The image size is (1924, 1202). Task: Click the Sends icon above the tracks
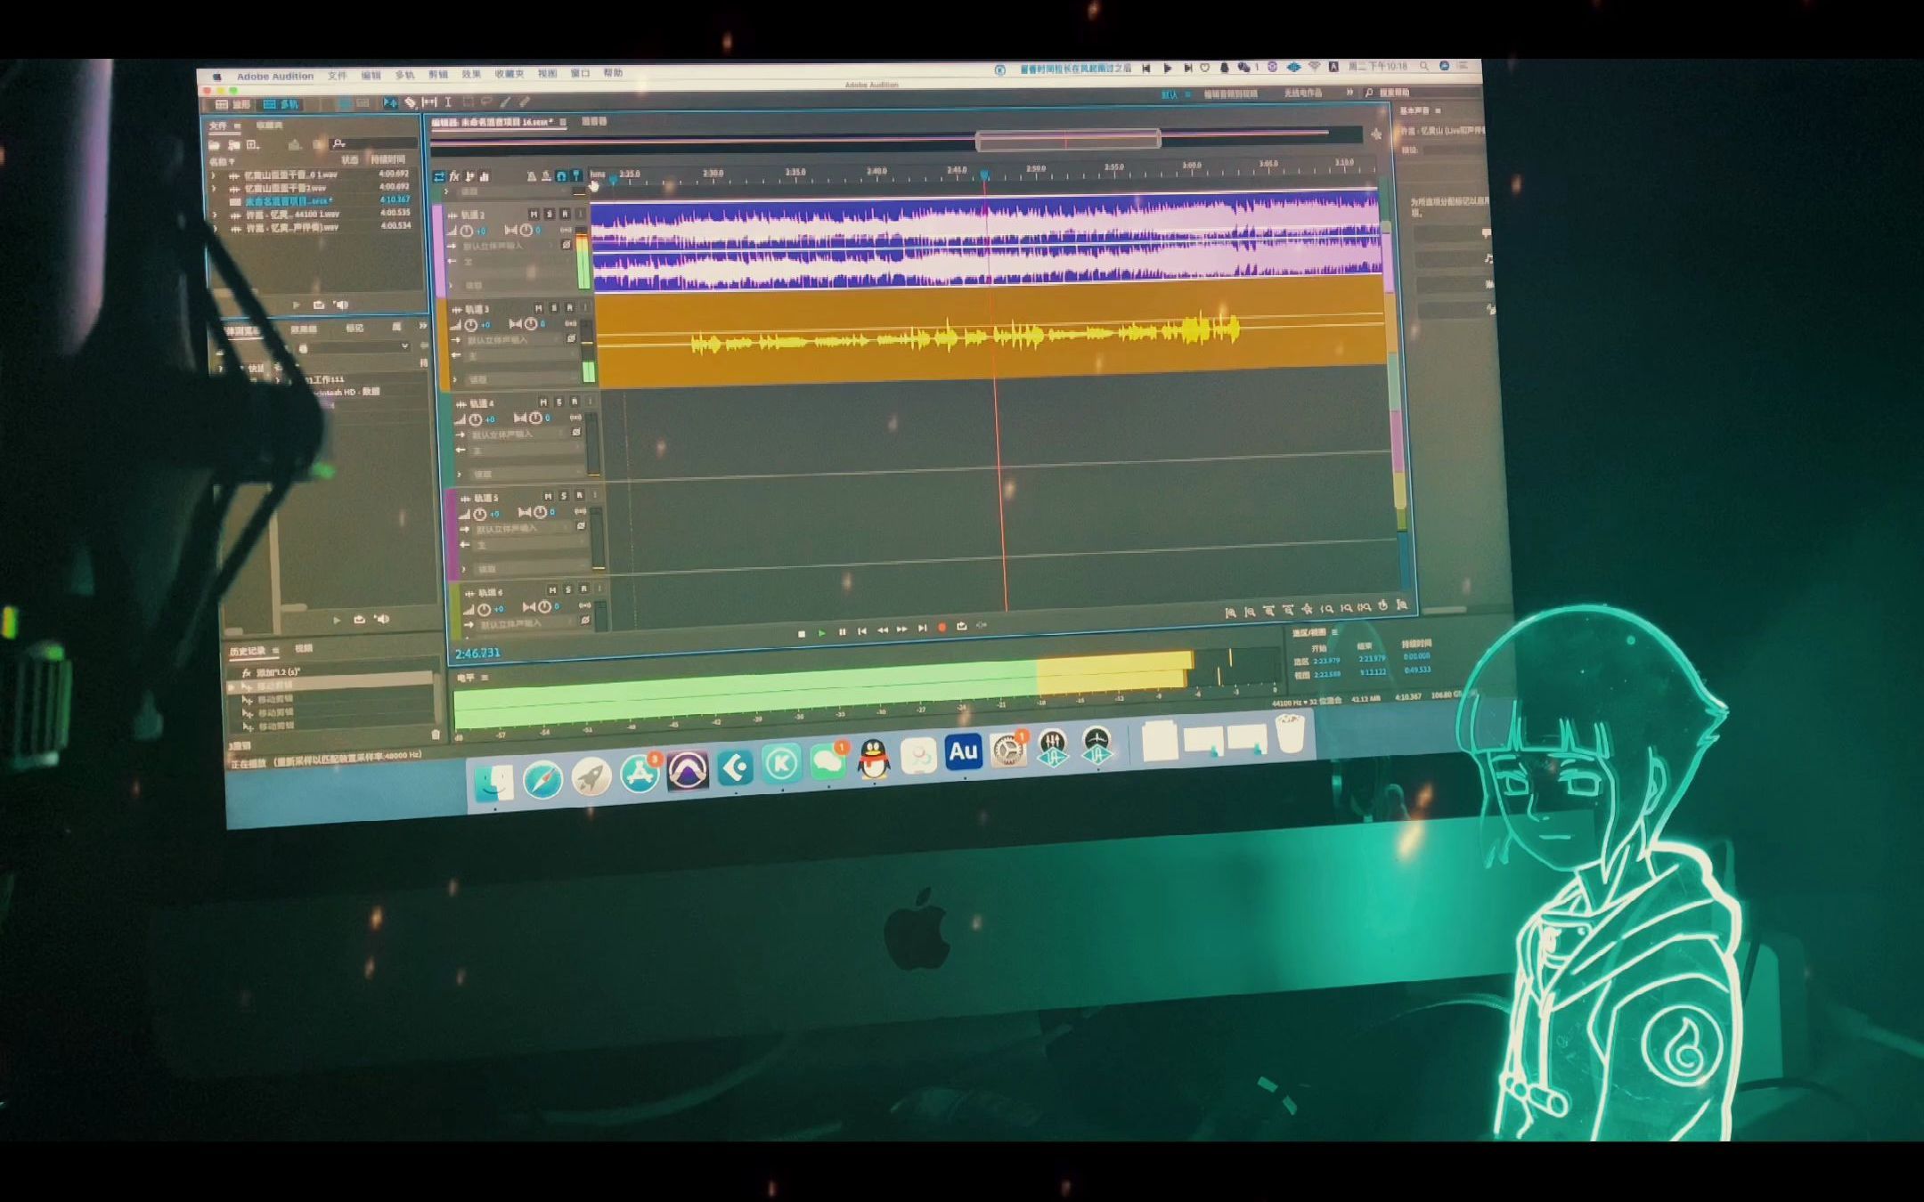click(x=469, y=176)
